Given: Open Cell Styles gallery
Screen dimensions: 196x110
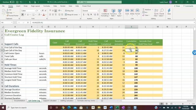Looking at the screenshot, I should (120, 13).
